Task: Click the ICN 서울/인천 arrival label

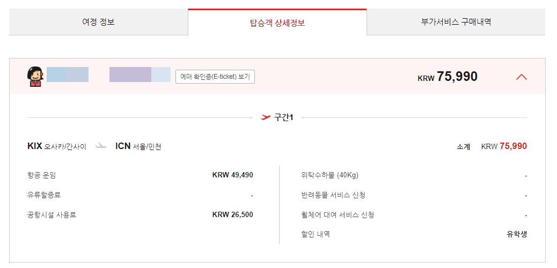Action: coord(138,146)
